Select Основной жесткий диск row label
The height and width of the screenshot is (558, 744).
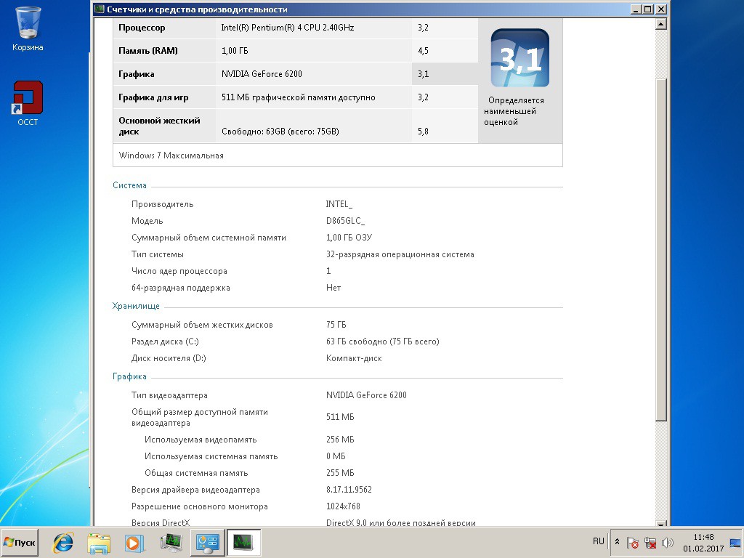pos(159,126)
